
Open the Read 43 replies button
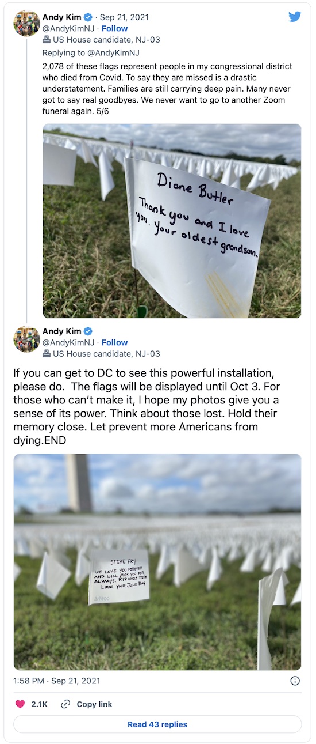pyautogui.click(x=157, y=724)
